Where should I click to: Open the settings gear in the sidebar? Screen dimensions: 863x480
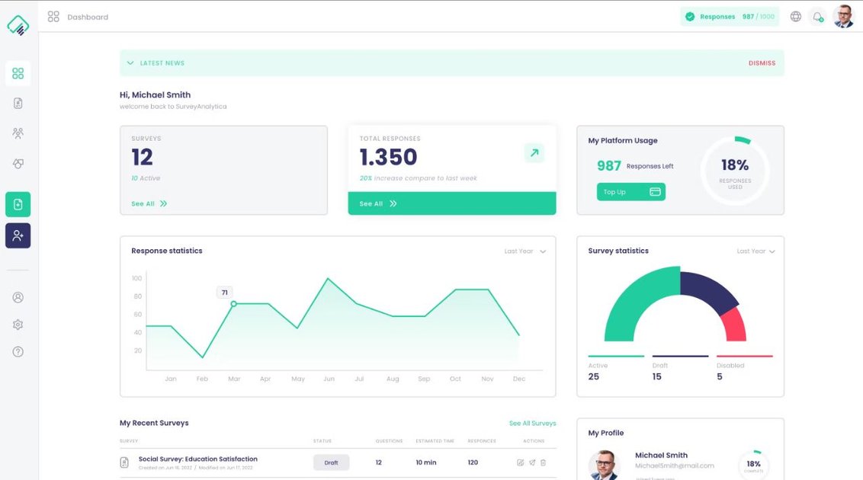pyautogui.click(x=18, y=324)
